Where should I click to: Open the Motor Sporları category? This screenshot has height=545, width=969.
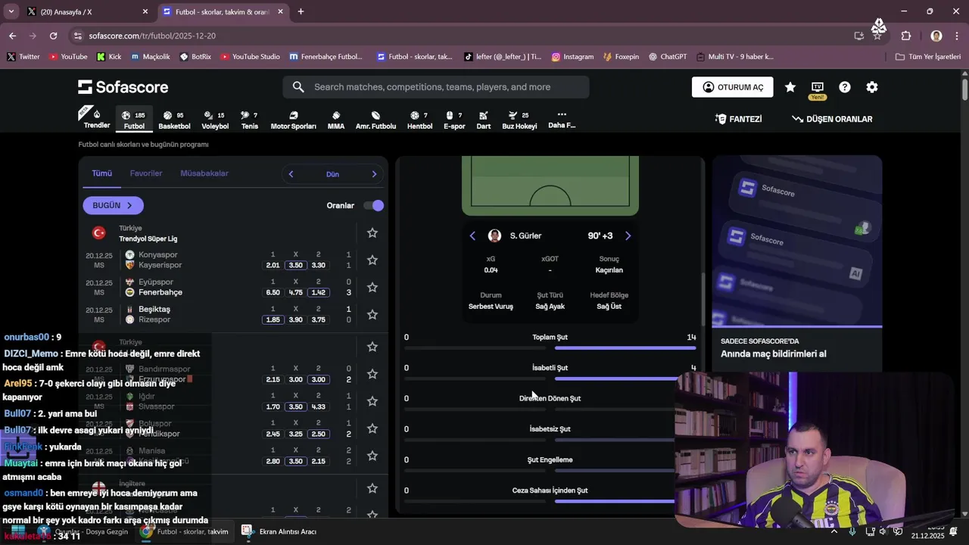coord(293,120)
